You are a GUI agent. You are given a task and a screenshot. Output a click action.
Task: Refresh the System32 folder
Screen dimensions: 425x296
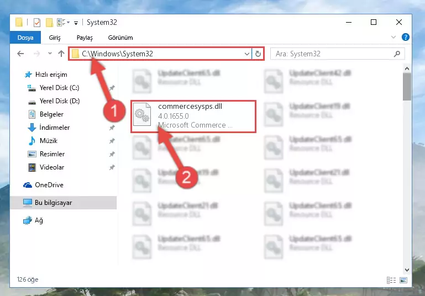[x=258, y=54]
